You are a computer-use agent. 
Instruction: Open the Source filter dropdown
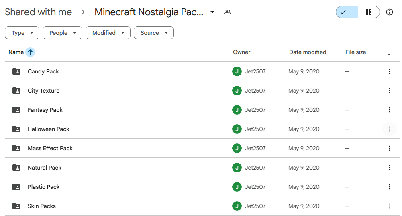(153, 33)
